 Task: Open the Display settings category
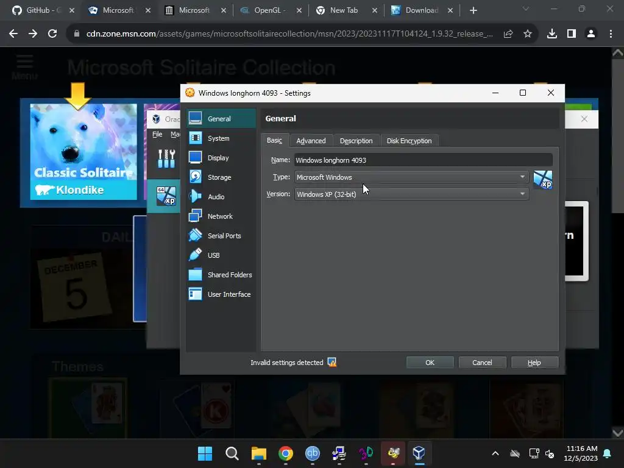coord(221,158)
